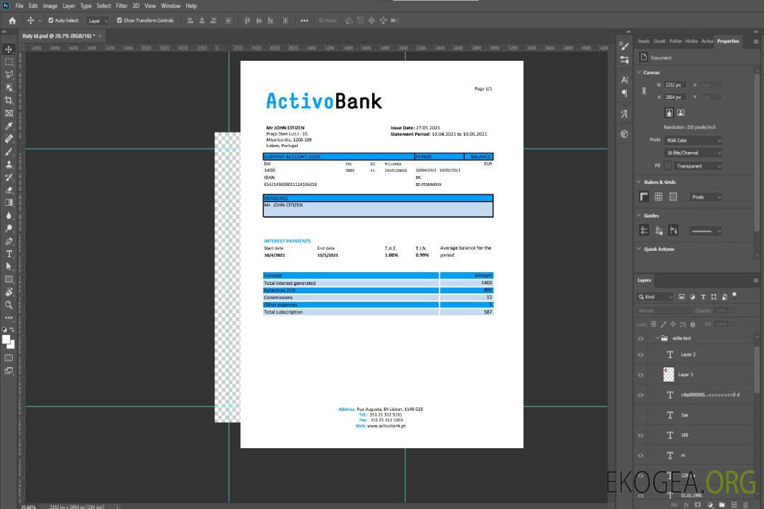This screenshot has width=764, height=509.
Task: Change screen mode icon in the toolbox
Action: (8, 370)
